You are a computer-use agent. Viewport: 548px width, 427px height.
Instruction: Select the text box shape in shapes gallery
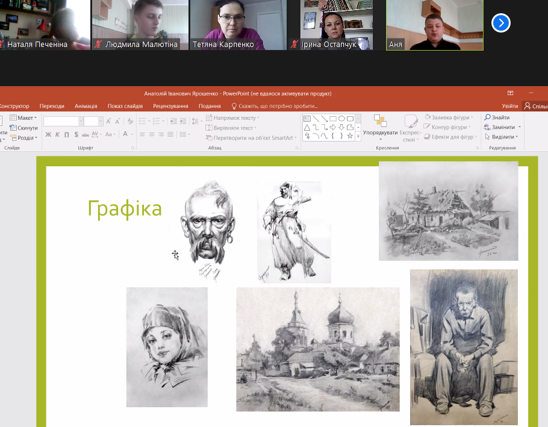click(307, 119)
